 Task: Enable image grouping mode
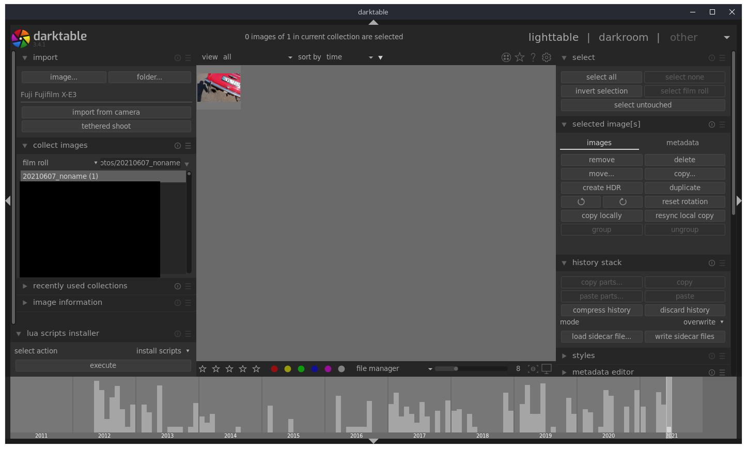[x=506, y=57]
